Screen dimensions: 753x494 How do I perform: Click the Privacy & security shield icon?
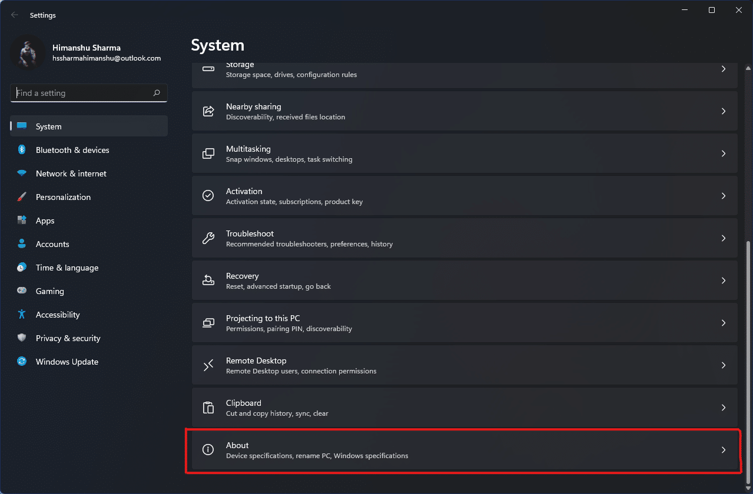[22, 338]
